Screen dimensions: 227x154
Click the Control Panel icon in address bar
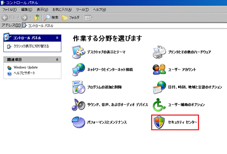click(25, 26)
